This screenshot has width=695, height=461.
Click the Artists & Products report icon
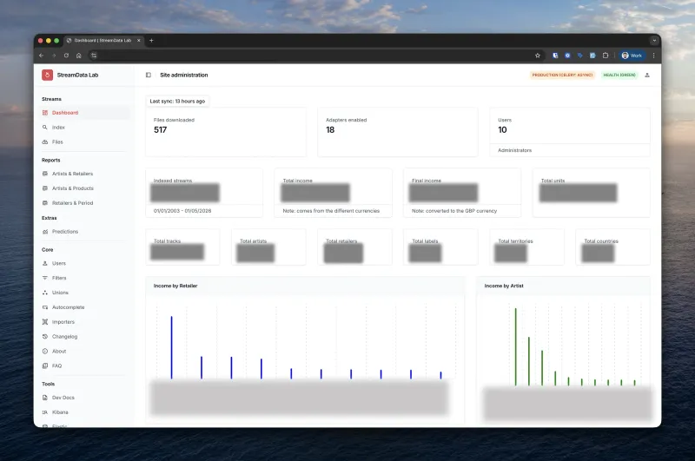pyautogui.click(x=45, y=188)
